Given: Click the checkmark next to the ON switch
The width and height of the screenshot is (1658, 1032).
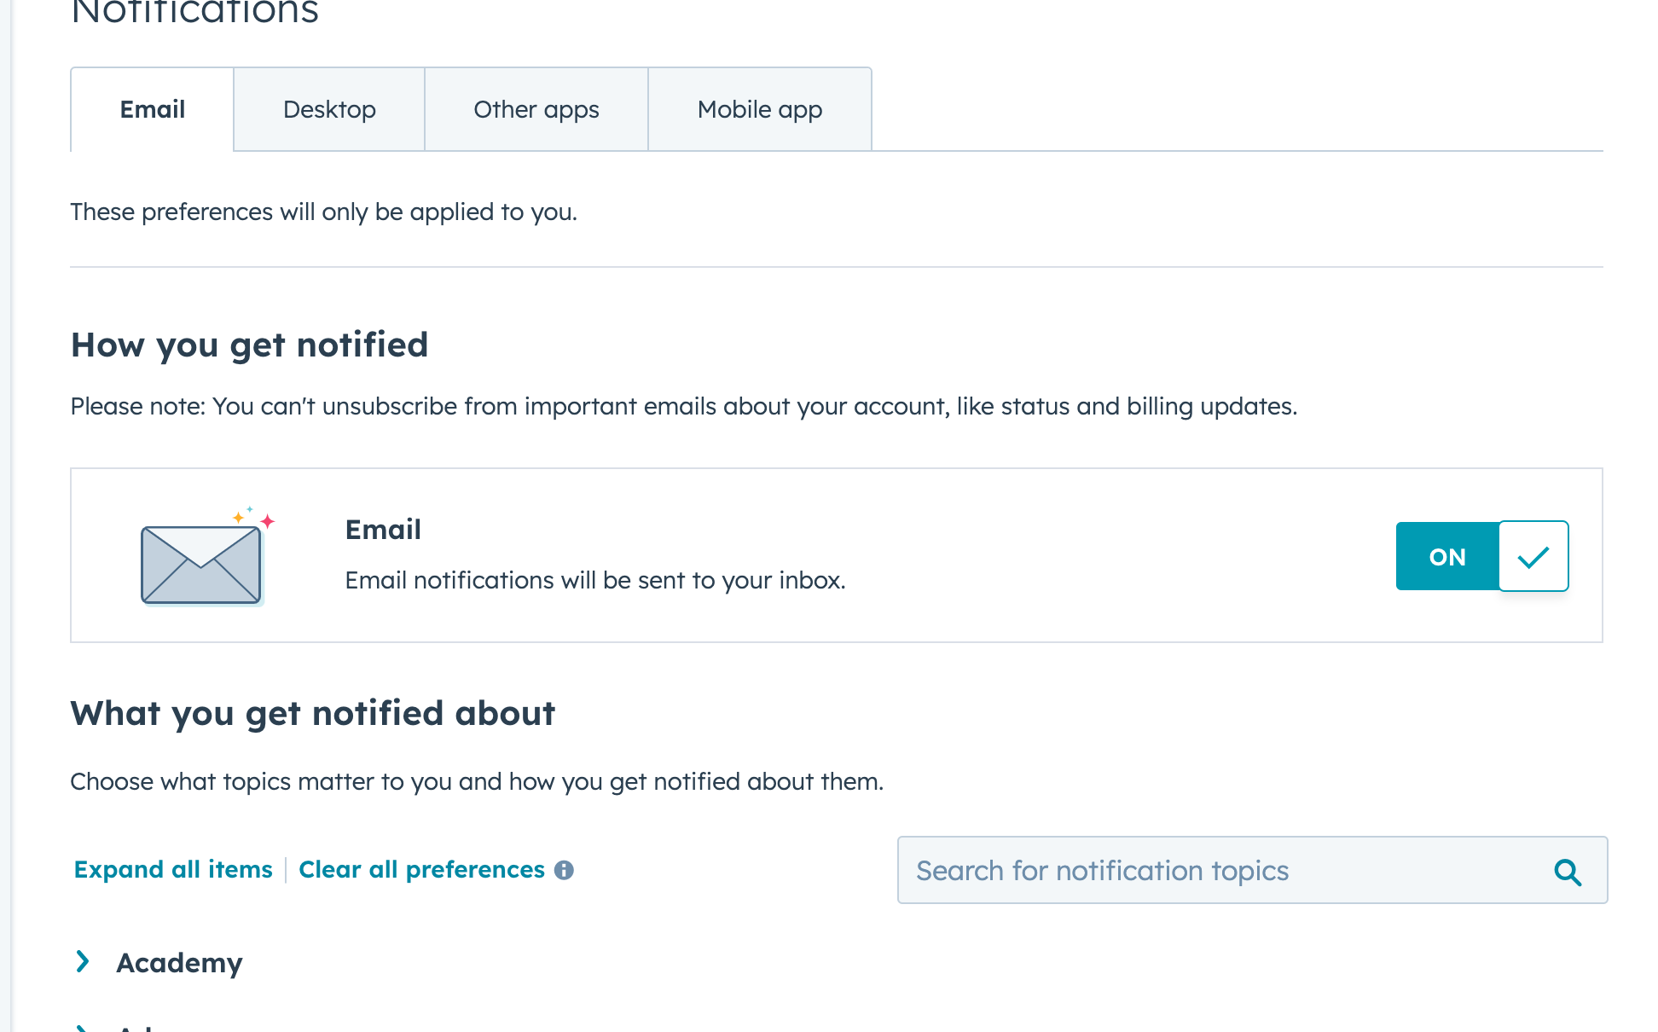Looking at the screenshot, I should 1533,556.
